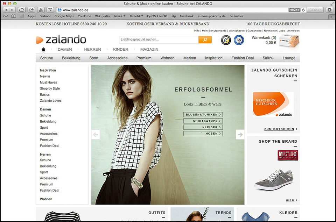Viewport: 336px width, 222px height.
Task: Open the shopping cart box image
Action: (289, 41)
